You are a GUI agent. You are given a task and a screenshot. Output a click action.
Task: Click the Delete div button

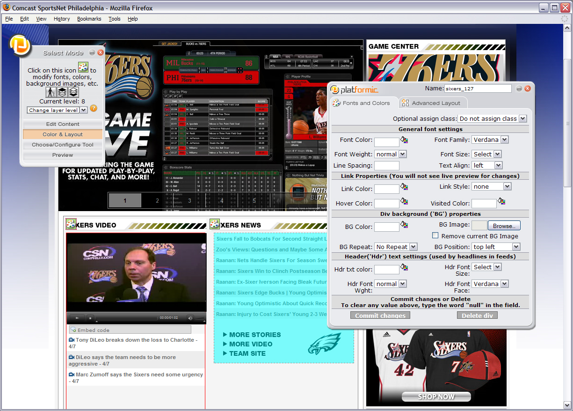[x=478, y=316]
